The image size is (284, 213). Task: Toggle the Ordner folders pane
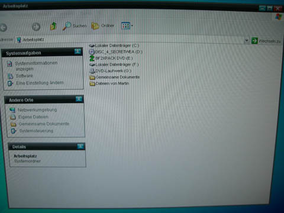(x=103, y=25)
